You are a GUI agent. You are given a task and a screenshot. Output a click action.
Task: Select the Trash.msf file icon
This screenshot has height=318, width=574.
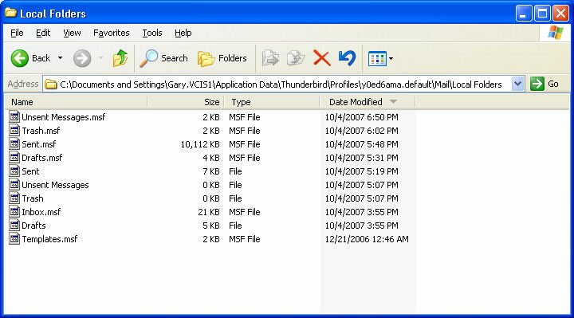click(x=14, y=130)
